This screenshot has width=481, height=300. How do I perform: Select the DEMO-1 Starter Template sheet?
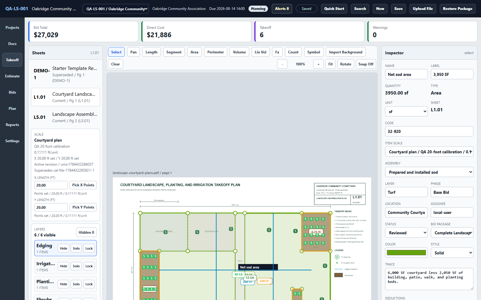tap(66, 74)
